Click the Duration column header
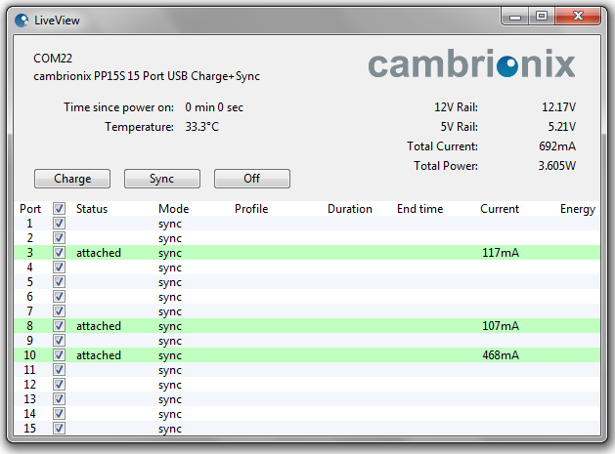 point(350,209)
